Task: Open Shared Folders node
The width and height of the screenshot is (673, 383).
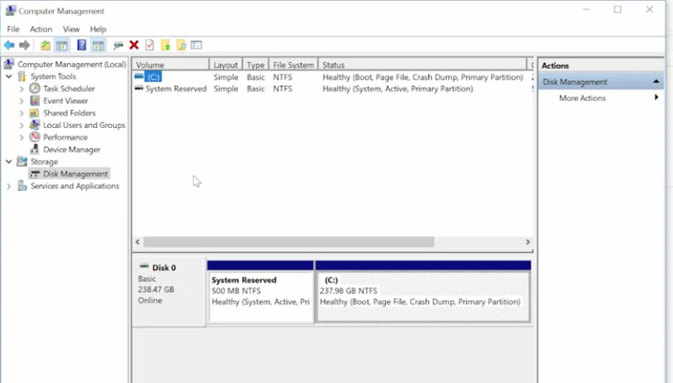Action: point(69,113)
